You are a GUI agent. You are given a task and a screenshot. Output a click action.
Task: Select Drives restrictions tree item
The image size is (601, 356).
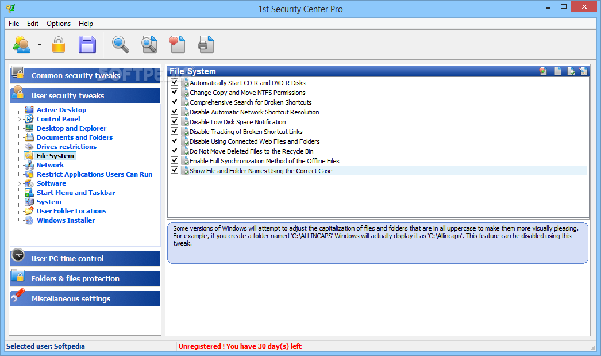pyautogui.click(x=66, y=147)
